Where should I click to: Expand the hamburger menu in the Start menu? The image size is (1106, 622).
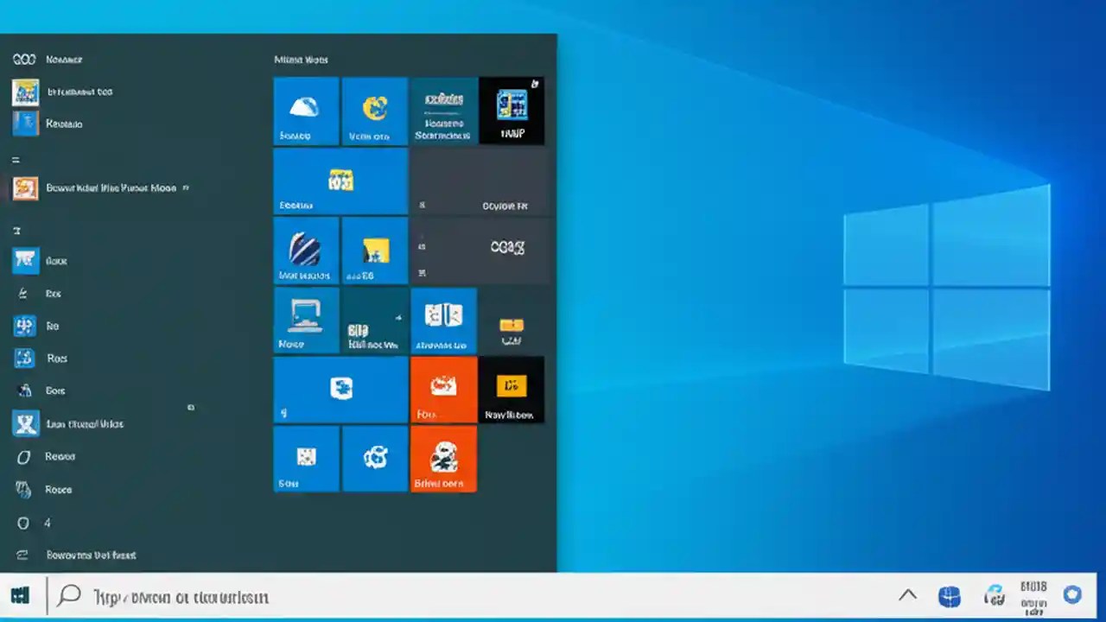click(14, 160)
